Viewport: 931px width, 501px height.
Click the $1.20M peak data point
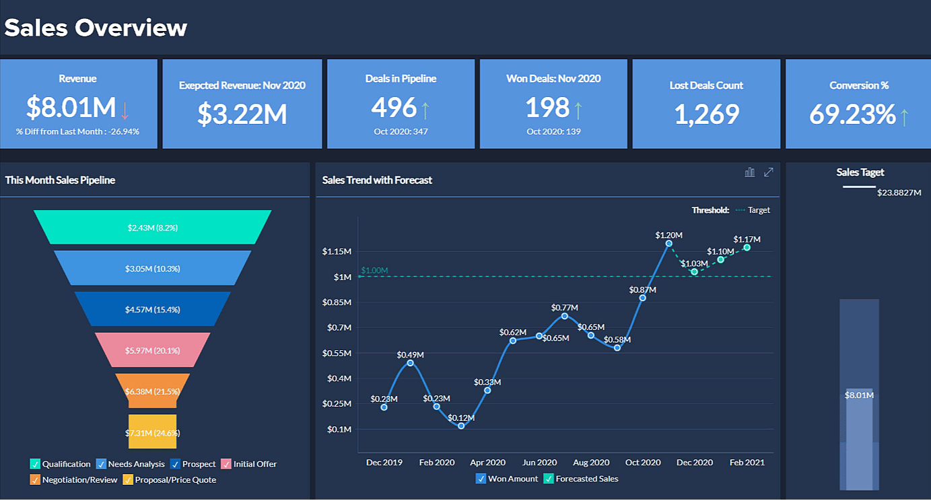pos(668,244)
